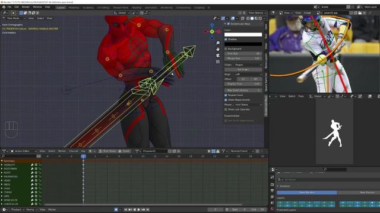Open the Align Left dropdown
This screenshot has height=213, width=380.
pyautogui.click(x=248, y=74)
